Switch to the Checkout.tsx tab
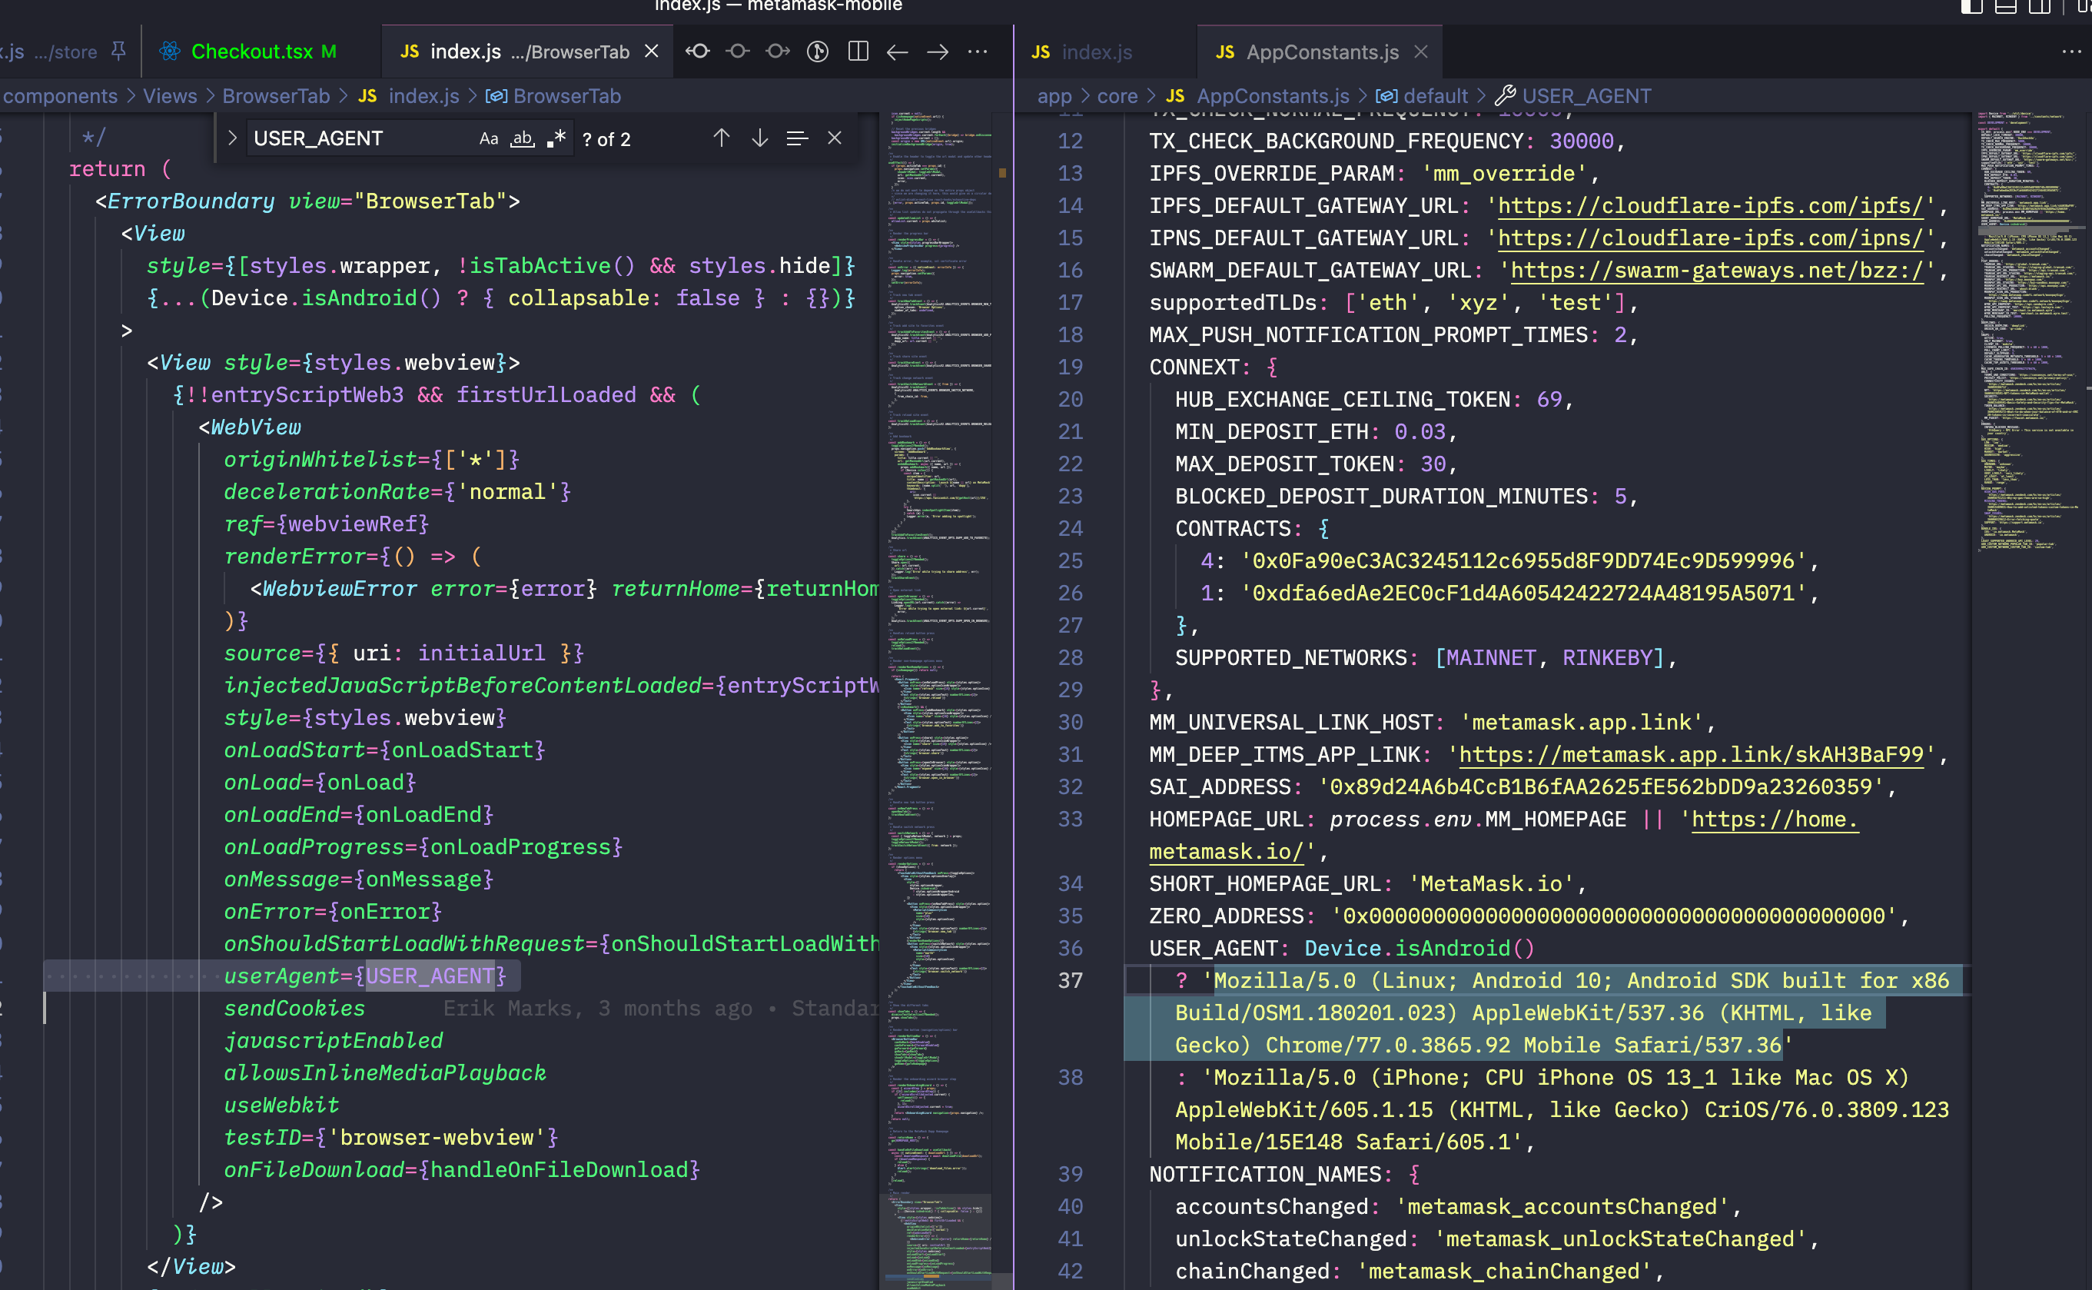2092x1290 pixels. [251, 52]
